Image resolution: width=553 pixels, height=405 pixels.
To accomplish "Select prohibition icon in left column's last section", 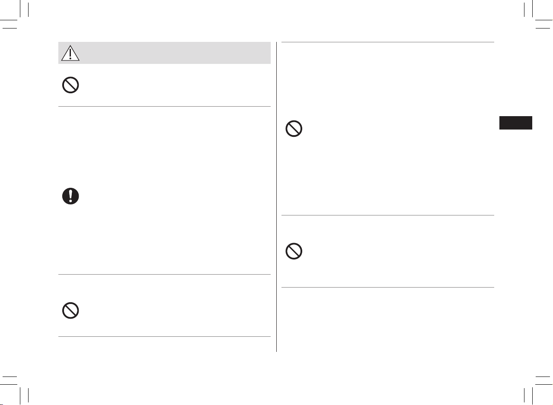I will click(70, 311).
